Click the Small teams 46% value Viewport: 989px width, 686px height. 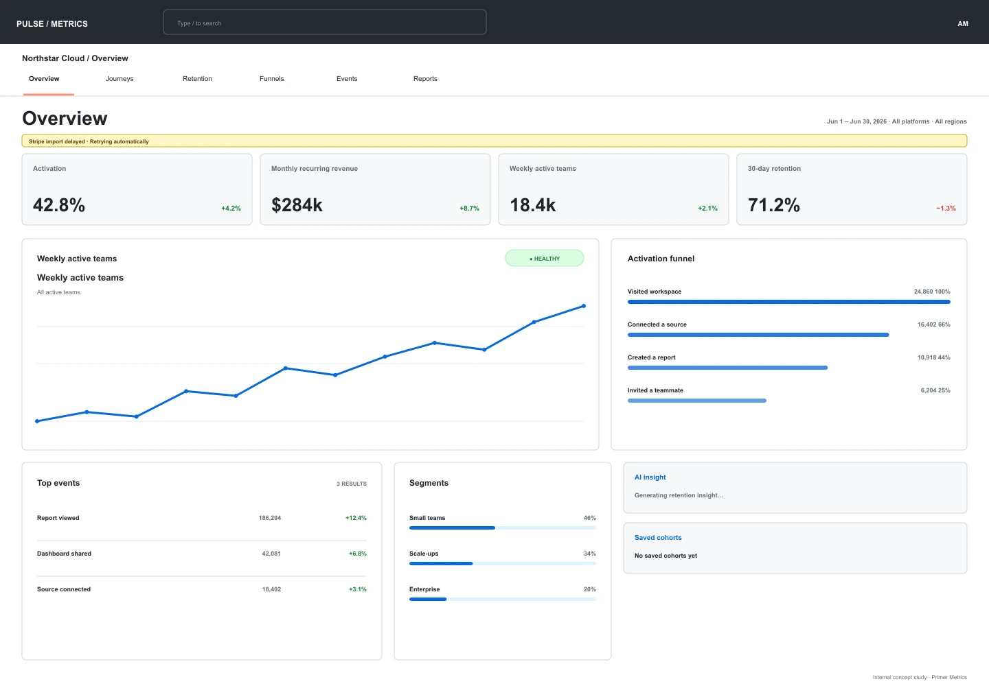(x=590, y=518)
